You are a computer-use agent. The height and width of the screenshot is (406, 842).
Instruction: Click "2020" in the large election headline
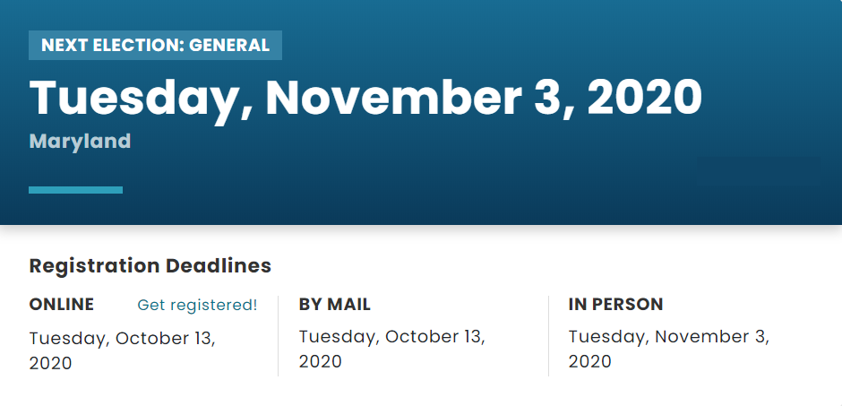tap(645, 98)
